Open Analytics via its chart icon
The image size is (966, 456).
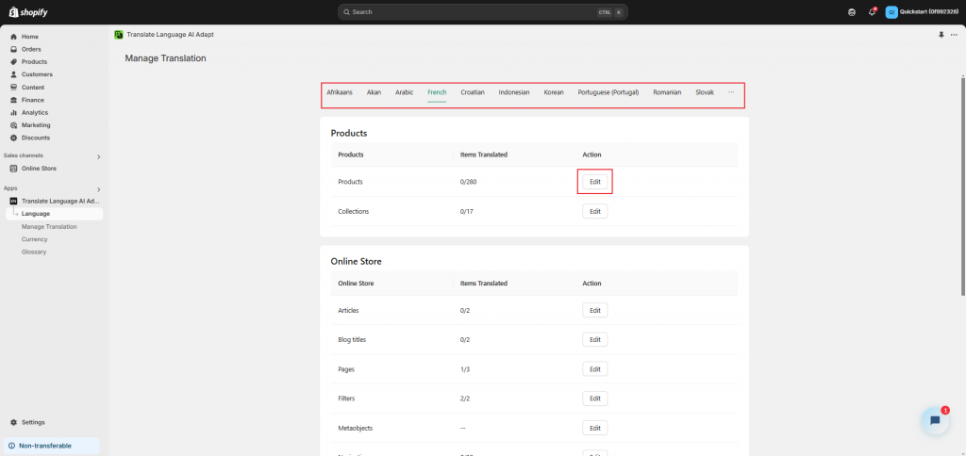(13, 112)
